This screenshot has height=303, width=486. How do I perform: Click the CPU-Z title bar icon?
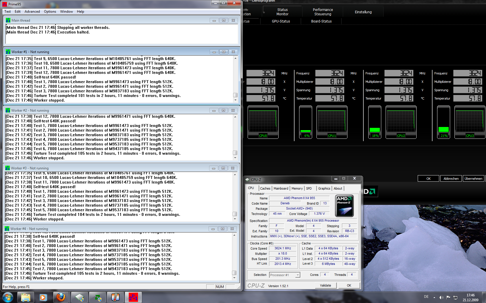click(x=247, y=179)
